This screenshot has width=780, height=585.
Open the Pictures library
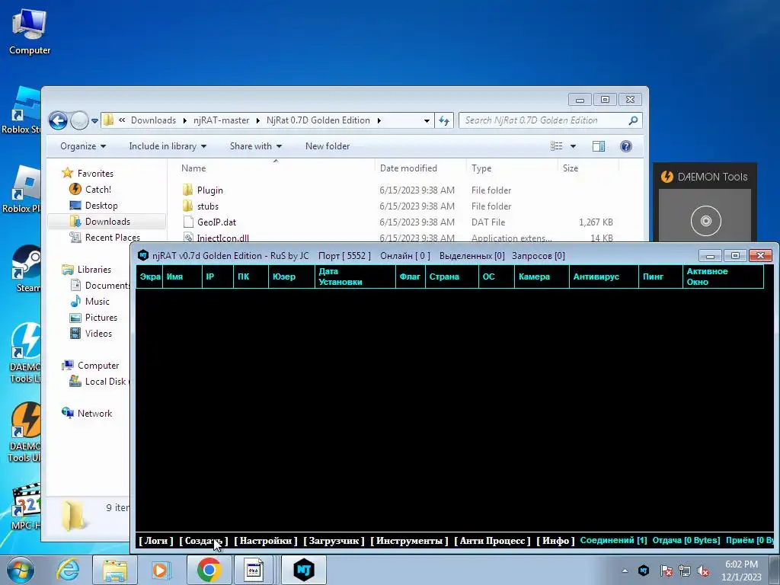pos(101,318)
